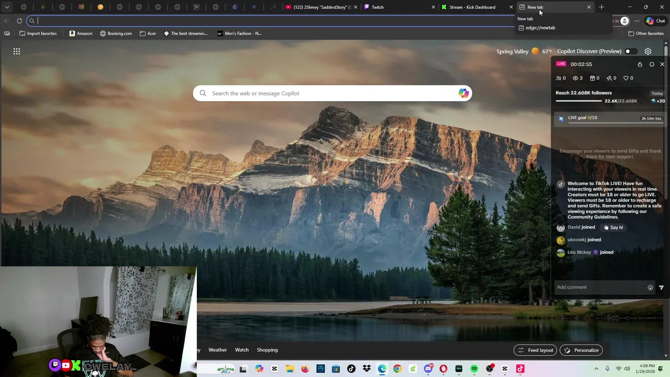Image resolution: width=670 pixels, height=377 pixels.
Task: Open Spotify from the taskbar
Action: coord(474,369)
